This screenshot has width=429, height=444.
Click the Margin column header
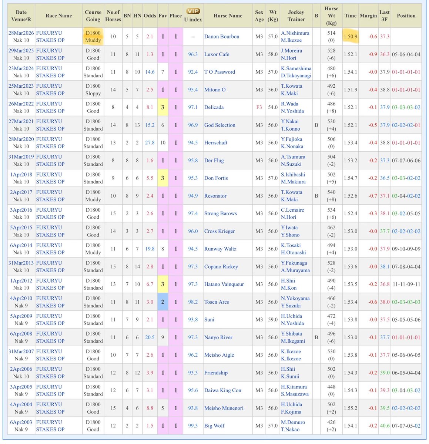pos(368,16)
